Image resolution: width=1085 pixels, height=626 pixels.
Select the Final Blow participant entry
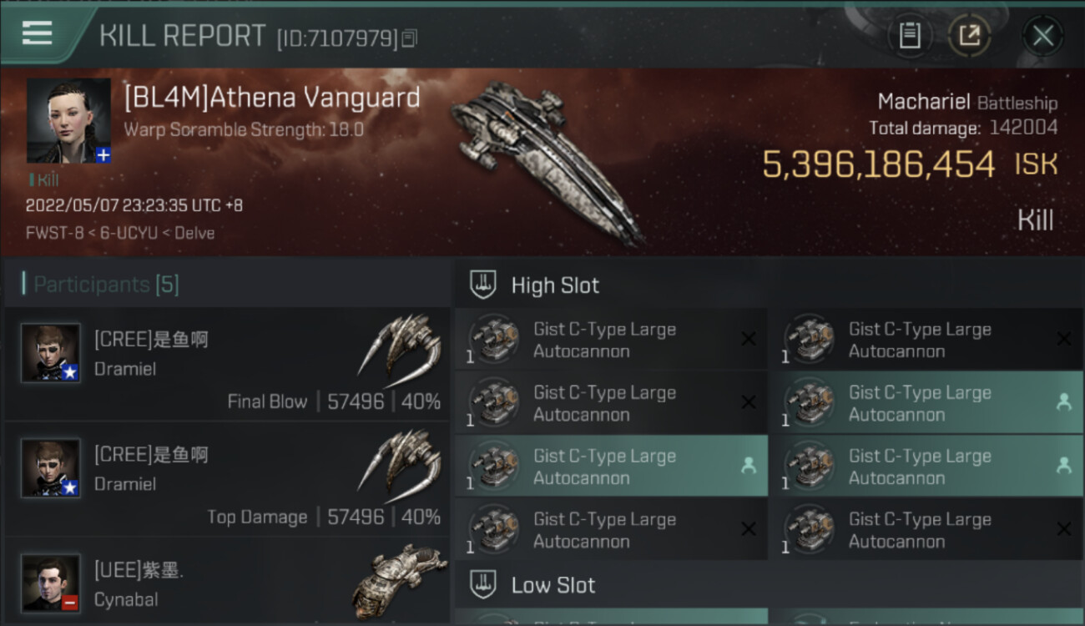[227, 364]
